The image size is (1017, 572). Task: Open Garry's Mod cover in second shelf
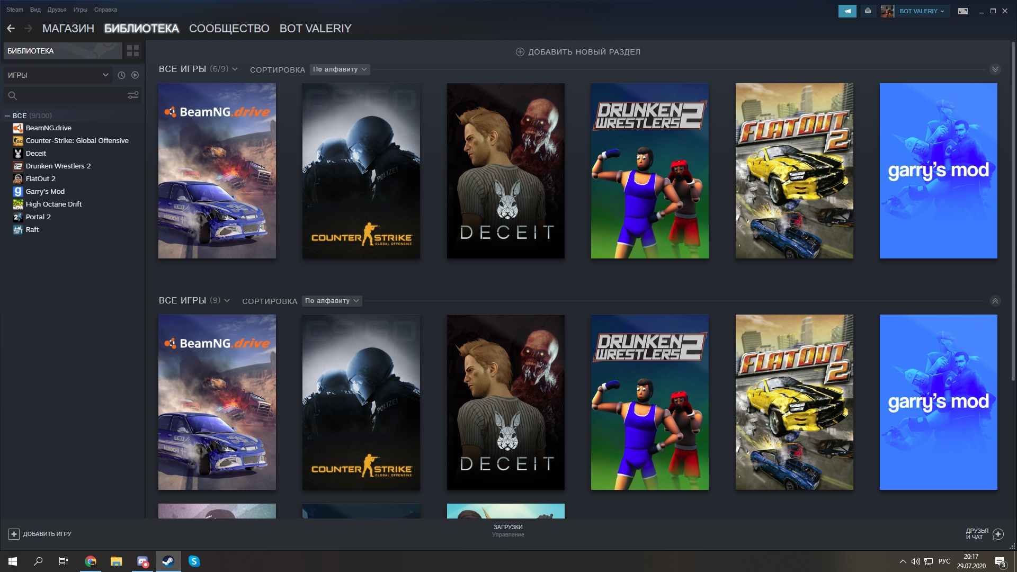coord(939,402)
